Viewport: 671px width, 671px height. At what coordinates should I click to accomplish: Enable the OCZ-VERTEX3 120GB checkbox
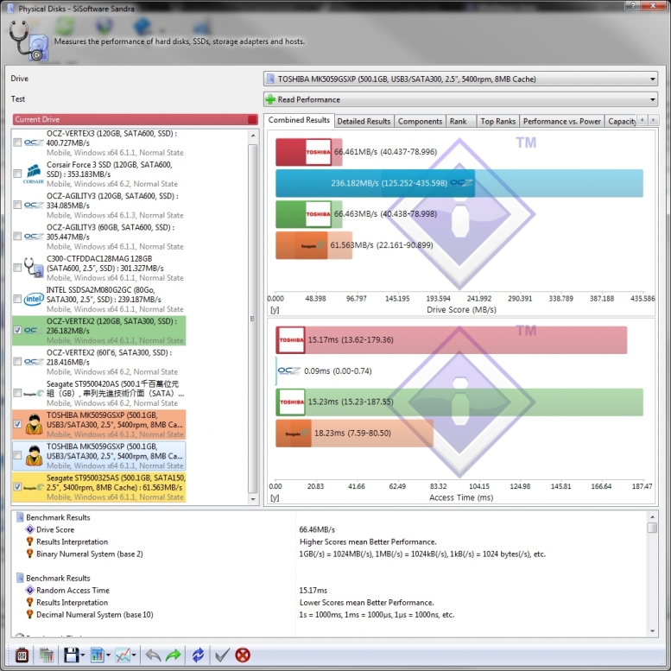17,142
